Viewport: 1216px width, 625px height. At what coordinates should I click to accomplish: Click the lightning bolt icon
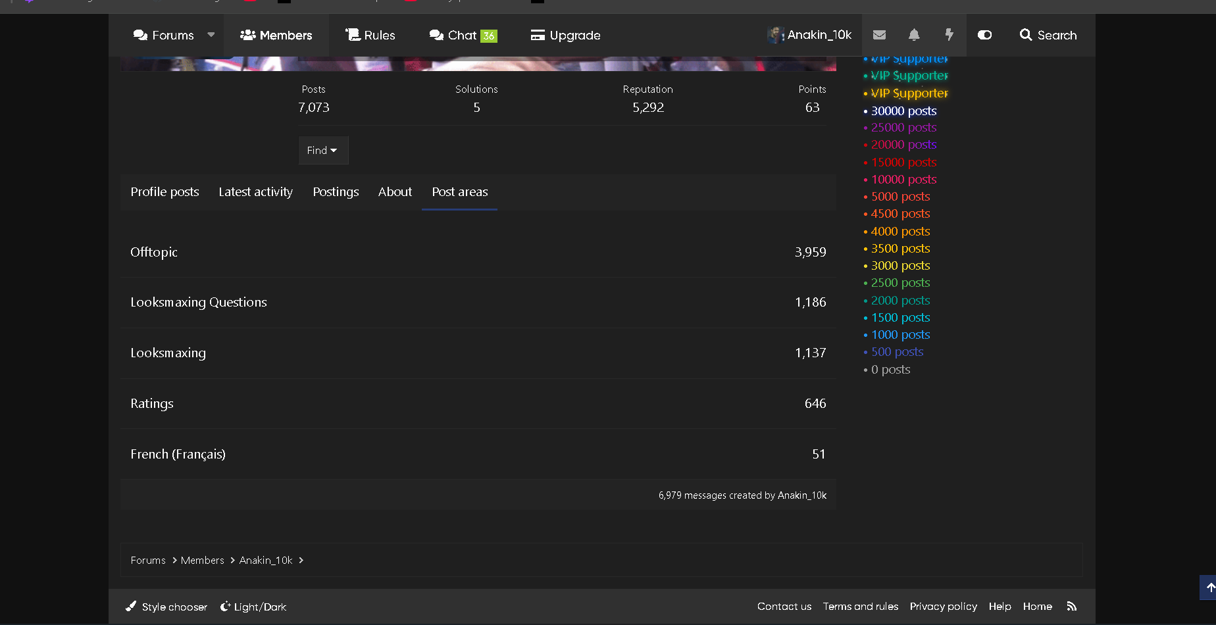point(949,35)
